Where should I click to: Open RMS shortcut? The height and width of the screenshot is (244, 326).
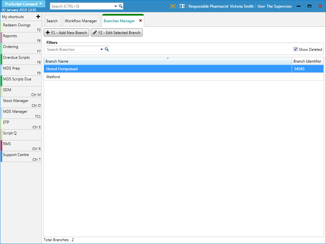(x=21, y=146)
